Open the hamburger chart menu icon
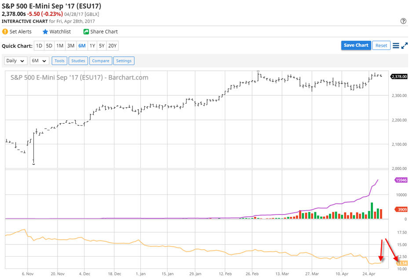The height and width of the screenshot is (279, 413). 395,46
